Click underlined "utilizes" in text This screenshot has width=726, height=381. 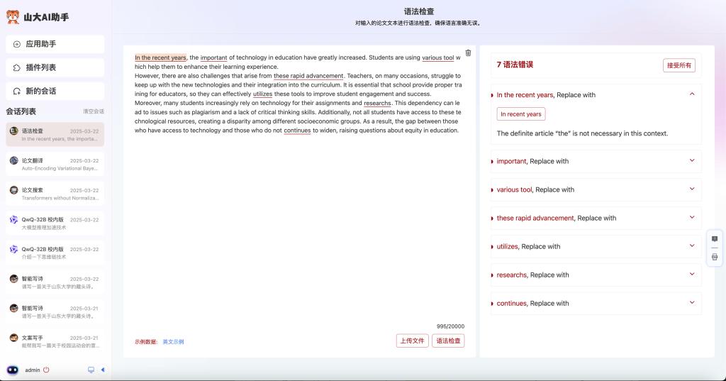pos(262,94)
